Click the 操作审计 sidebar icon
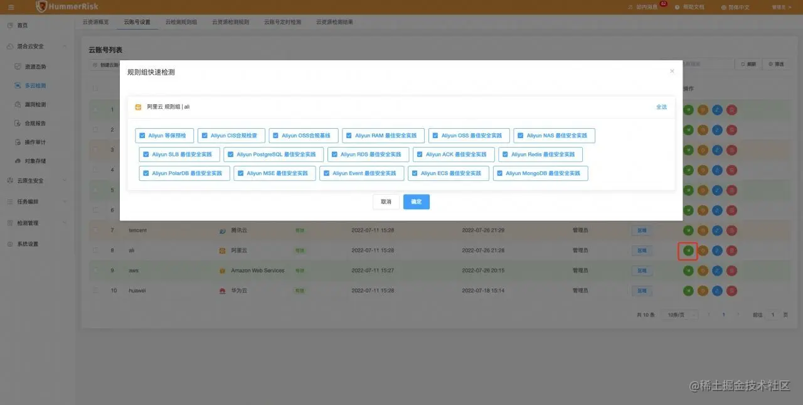The height and width of the screenshot is (405, 803). coord(18,142)
